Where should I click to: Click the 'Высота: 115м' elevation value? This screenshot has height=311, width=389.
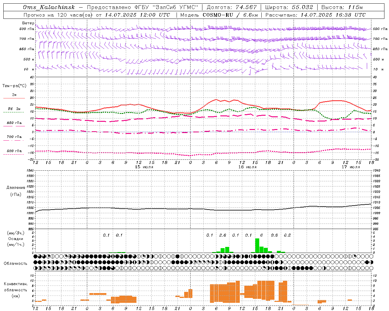[x=342, y=7]
